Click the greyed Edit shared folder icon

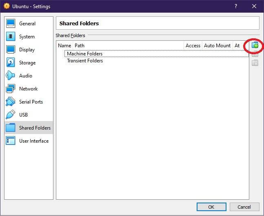click(x=255, y=54)
